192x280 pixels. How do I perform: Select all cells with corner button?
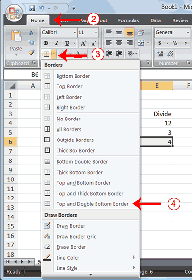[10, 86]
